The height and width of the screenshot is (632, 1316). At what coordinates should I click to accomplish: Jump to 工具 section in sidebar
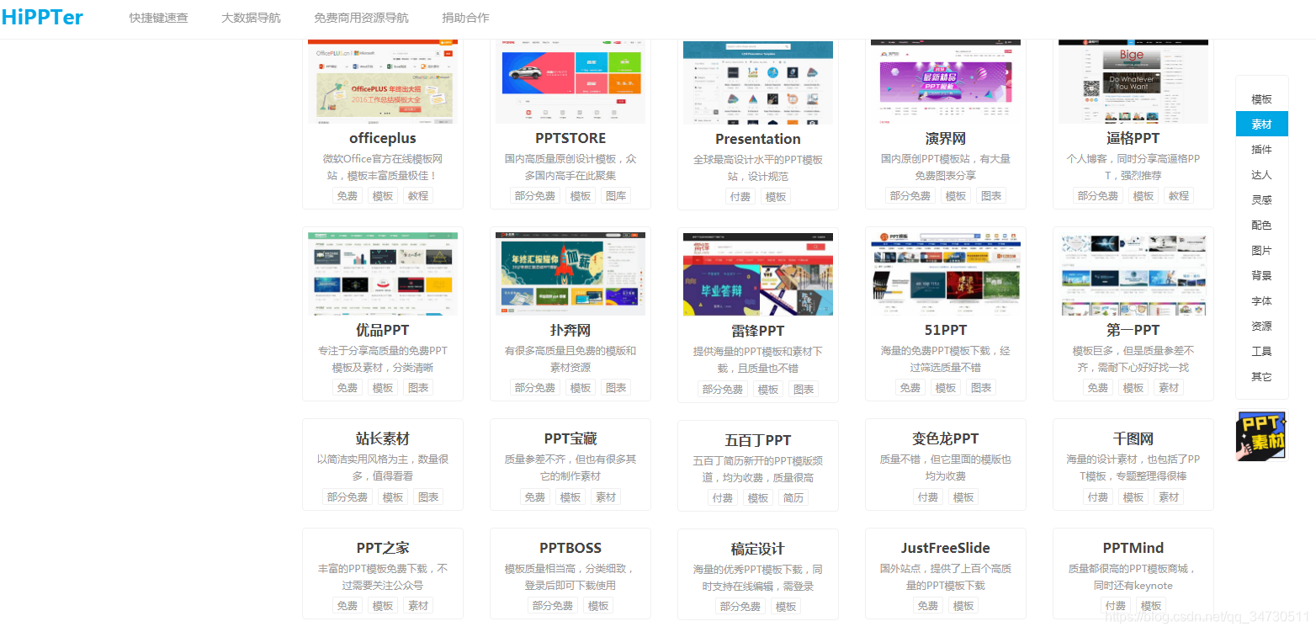coord(1261,351)
